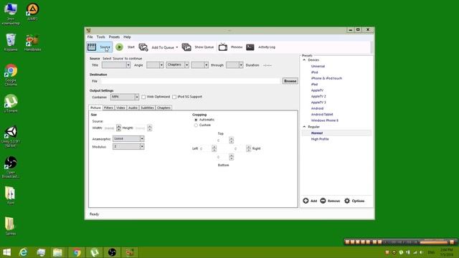Click the Add To Queue icon
The image size is (459, 258).
143,47
